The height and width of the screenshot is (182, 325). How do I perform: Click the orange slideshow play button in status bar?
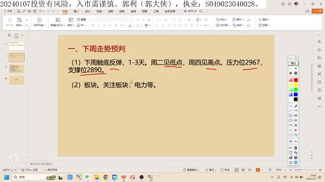[x=258, y=170]
